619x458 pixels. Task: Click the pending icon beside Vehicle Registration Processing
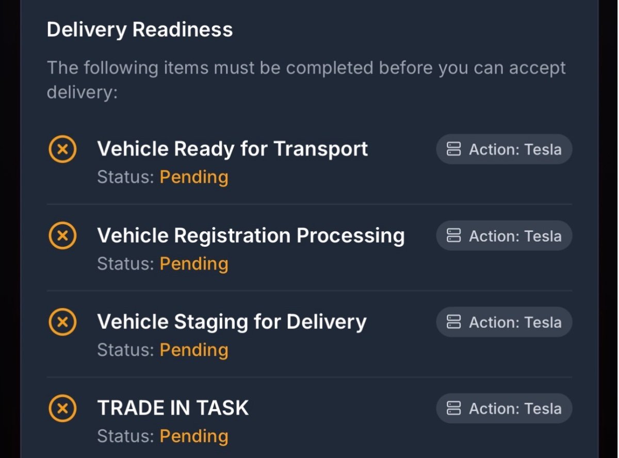[x=62, y=236]
